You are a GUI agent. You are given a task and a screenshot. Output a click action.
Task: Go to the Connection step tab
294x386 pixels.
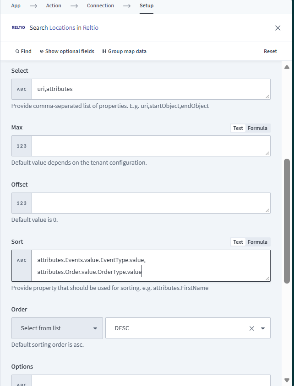(100, 6)
